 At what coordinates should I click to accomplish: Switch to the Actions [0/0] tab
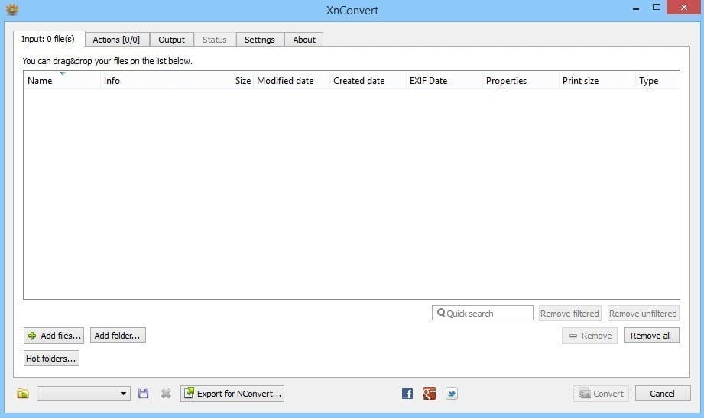coord(116,40)
